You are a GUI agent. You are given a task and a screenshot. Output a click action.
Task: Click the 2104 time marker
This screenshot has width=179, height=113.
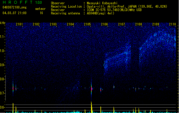click(70, 24)
